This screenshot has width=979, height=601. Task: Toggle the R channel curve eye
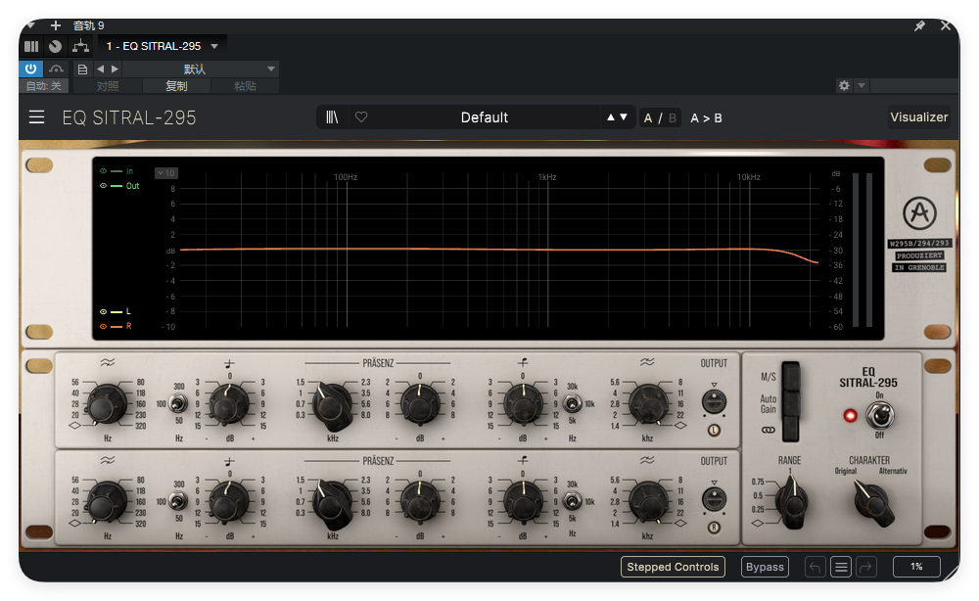tap(103, 326)
